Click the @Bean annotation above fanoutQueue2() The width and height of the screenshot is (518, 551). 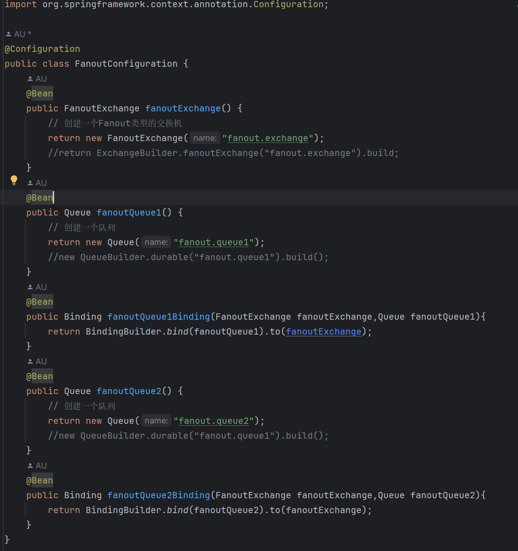point(40,376)
